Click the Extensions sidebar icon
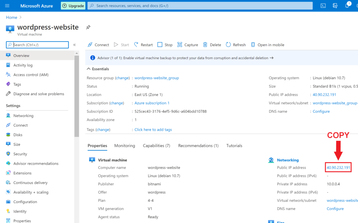This screenshot has height=223, width=358. click(8, 173)
